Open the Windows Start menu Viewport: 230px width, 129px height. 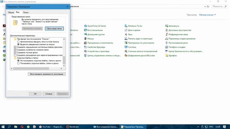pyautogui.click(x=3, y=127)
